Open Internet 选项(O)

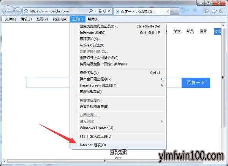118,145
